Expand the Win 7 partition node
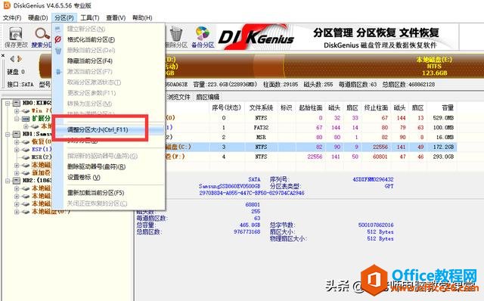Screen dimensions: 484x301 point(17,110)
